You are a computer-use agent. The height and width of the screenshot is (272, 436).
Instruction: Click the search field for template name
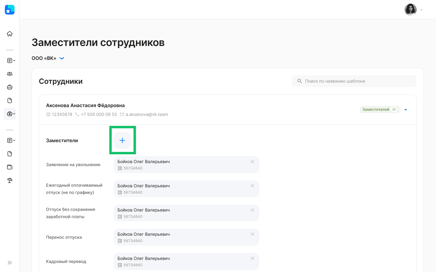(354, 81)
